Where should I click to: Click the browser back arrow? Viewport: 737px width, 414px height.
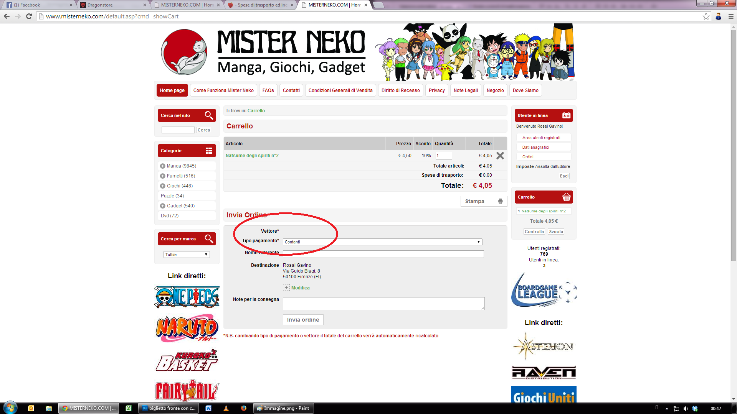point(7,16)
